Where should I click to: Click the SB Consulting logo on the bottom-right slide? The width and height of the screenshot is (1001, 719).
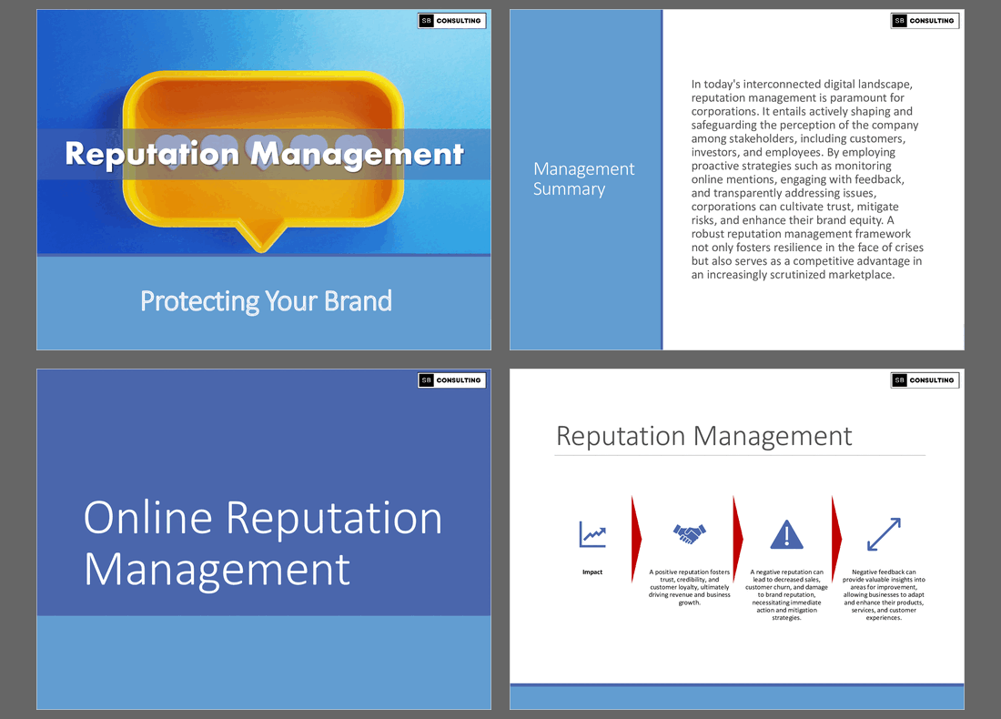pyautogui.click(x=925, y=380)
